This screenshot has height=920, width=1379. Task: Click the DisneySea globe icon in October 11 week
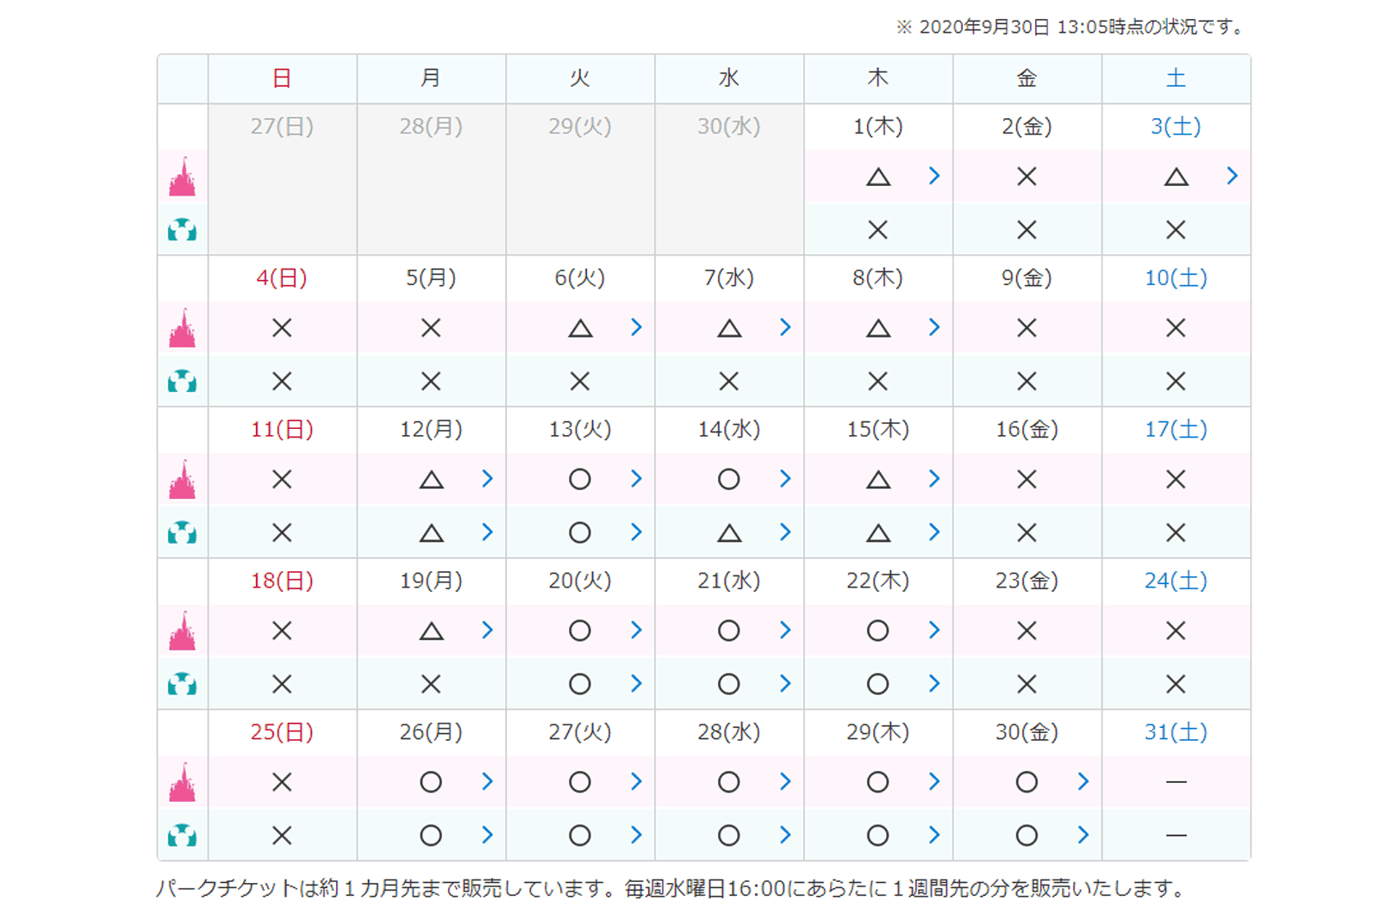click(x=182, y=532)
